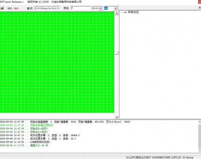Click the LSN sorting completed log entry

[x=25, y=142]
